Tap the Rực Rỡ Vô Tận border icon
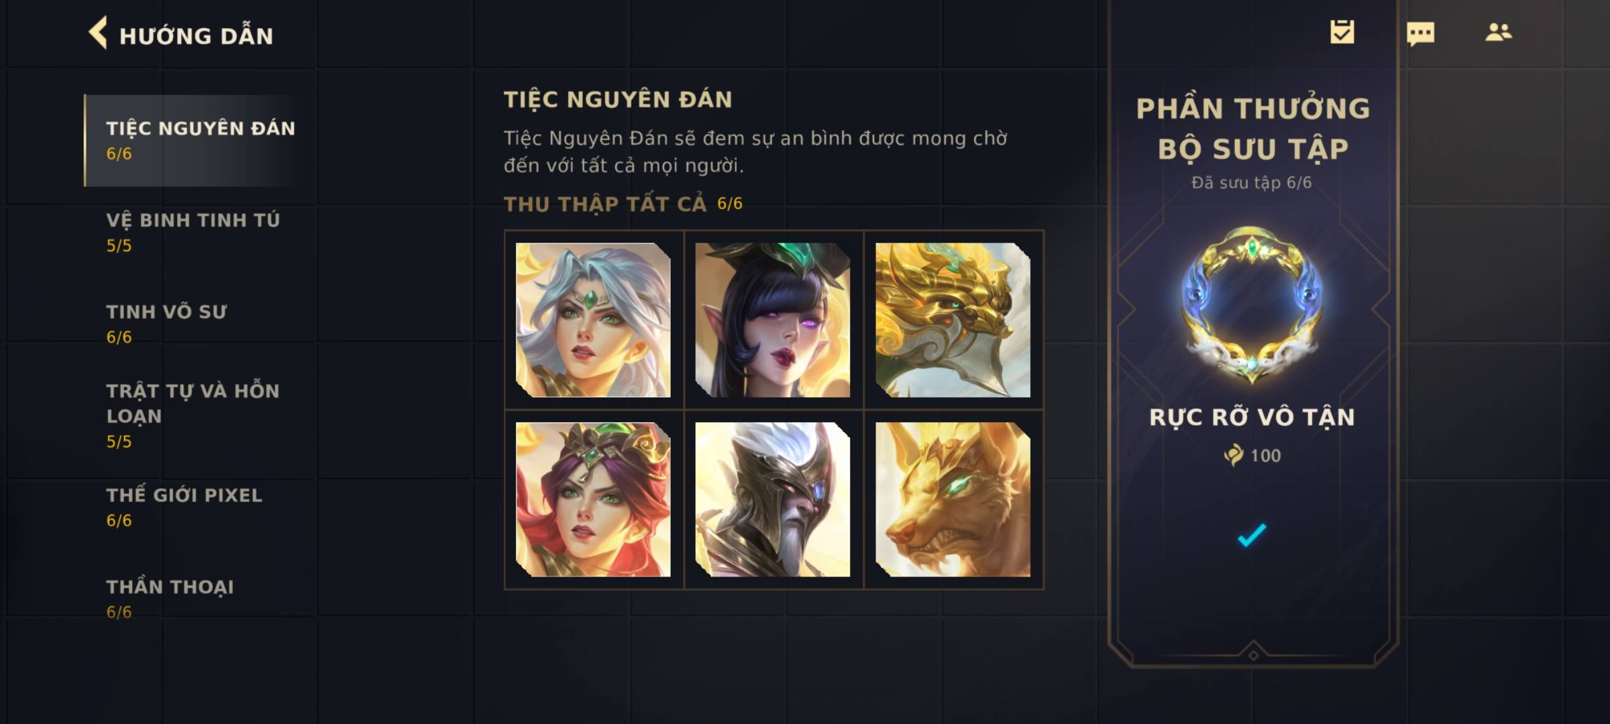Image resolution: width=1610 pixels, height=724 pixels. click(x=1252, y=306)
